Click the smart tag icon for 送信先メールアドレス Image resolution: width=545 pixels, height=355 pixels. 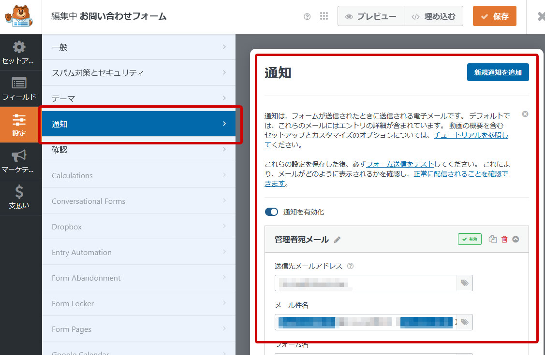[465, 283]
